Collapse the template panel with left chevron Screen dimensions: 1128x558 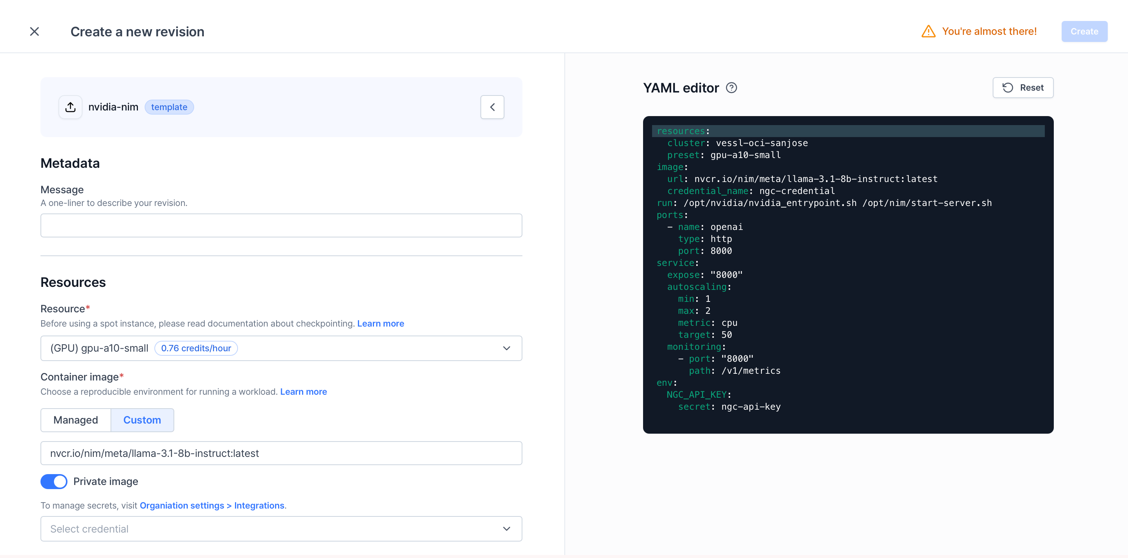coord(492,107)
